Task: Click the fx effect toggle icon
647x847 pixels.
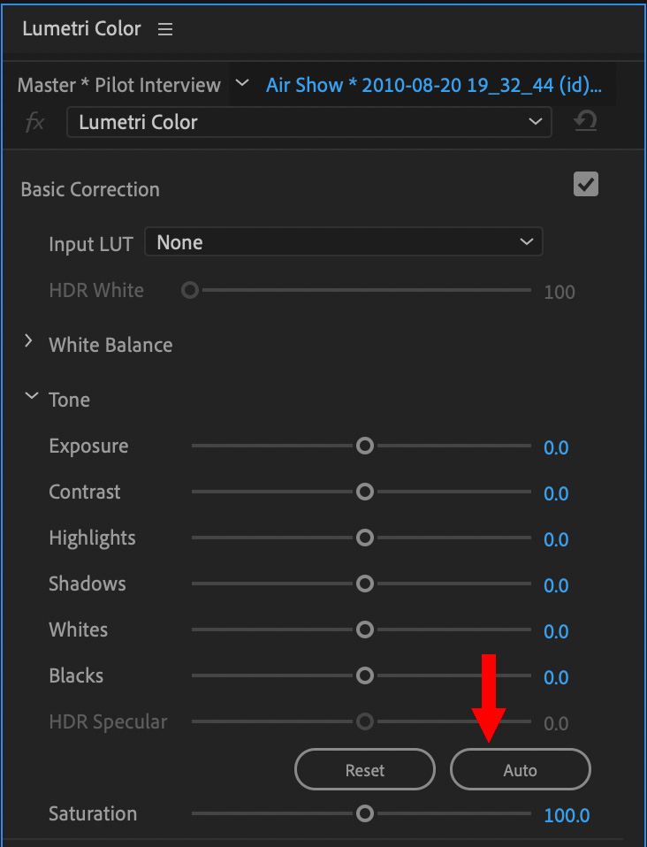Action: click(x=35, y=123)
